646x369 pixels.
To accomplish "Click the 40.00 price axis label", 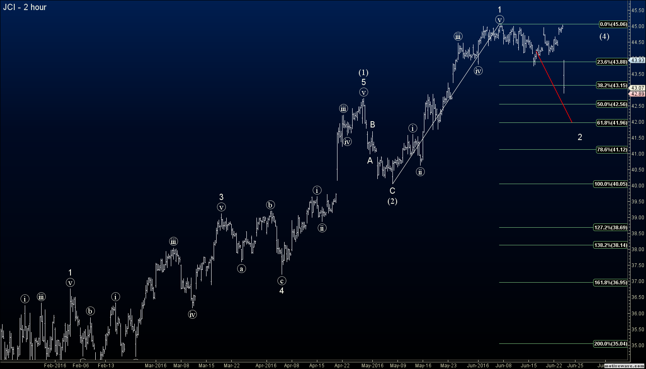I will (x=638, y=186).
